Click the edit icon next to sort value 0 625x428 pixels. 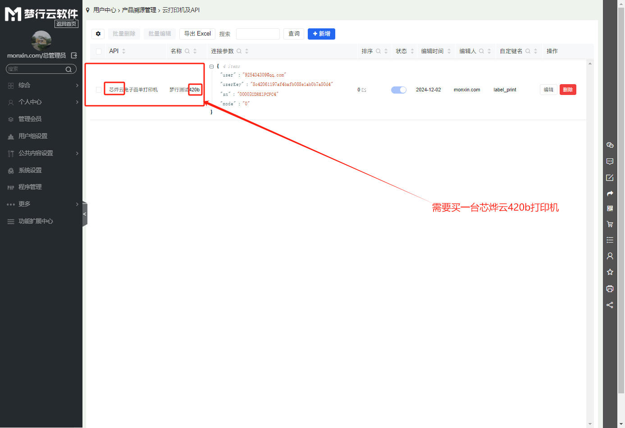[x=364, y=90]
